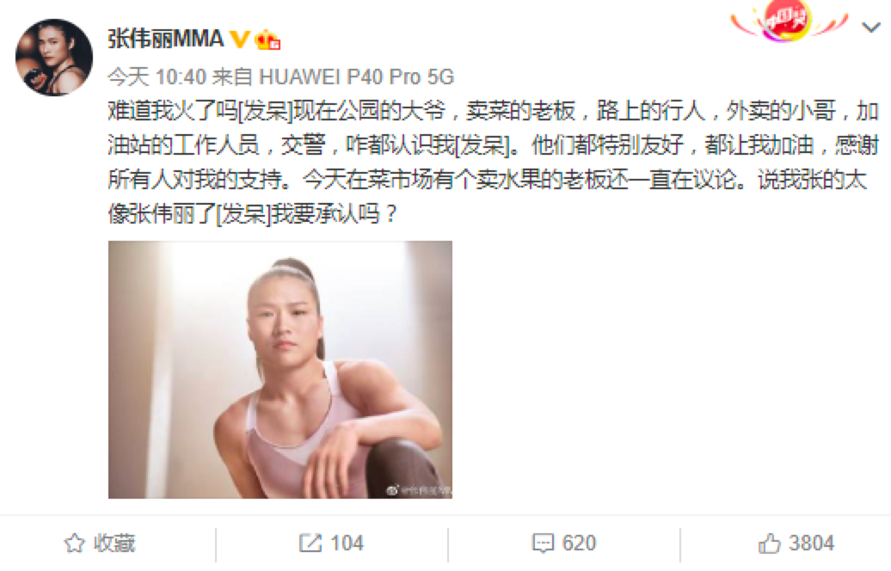This screenshot has width=891, height=571.
Task: Click the thumbs-up like icon
Action: tap(770, 543)
